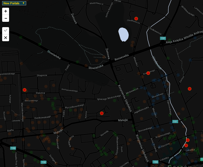This screenshot has height=167, width=203.
Task: Click the 'Aleja Księdza Witolda Andrzej' label
Action: [184, 37]
